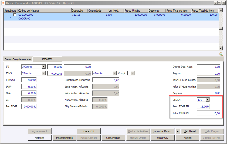Open the IPI '3 Outras' dropdown
This screenshot has height=144, width=227.
[44, 67]
